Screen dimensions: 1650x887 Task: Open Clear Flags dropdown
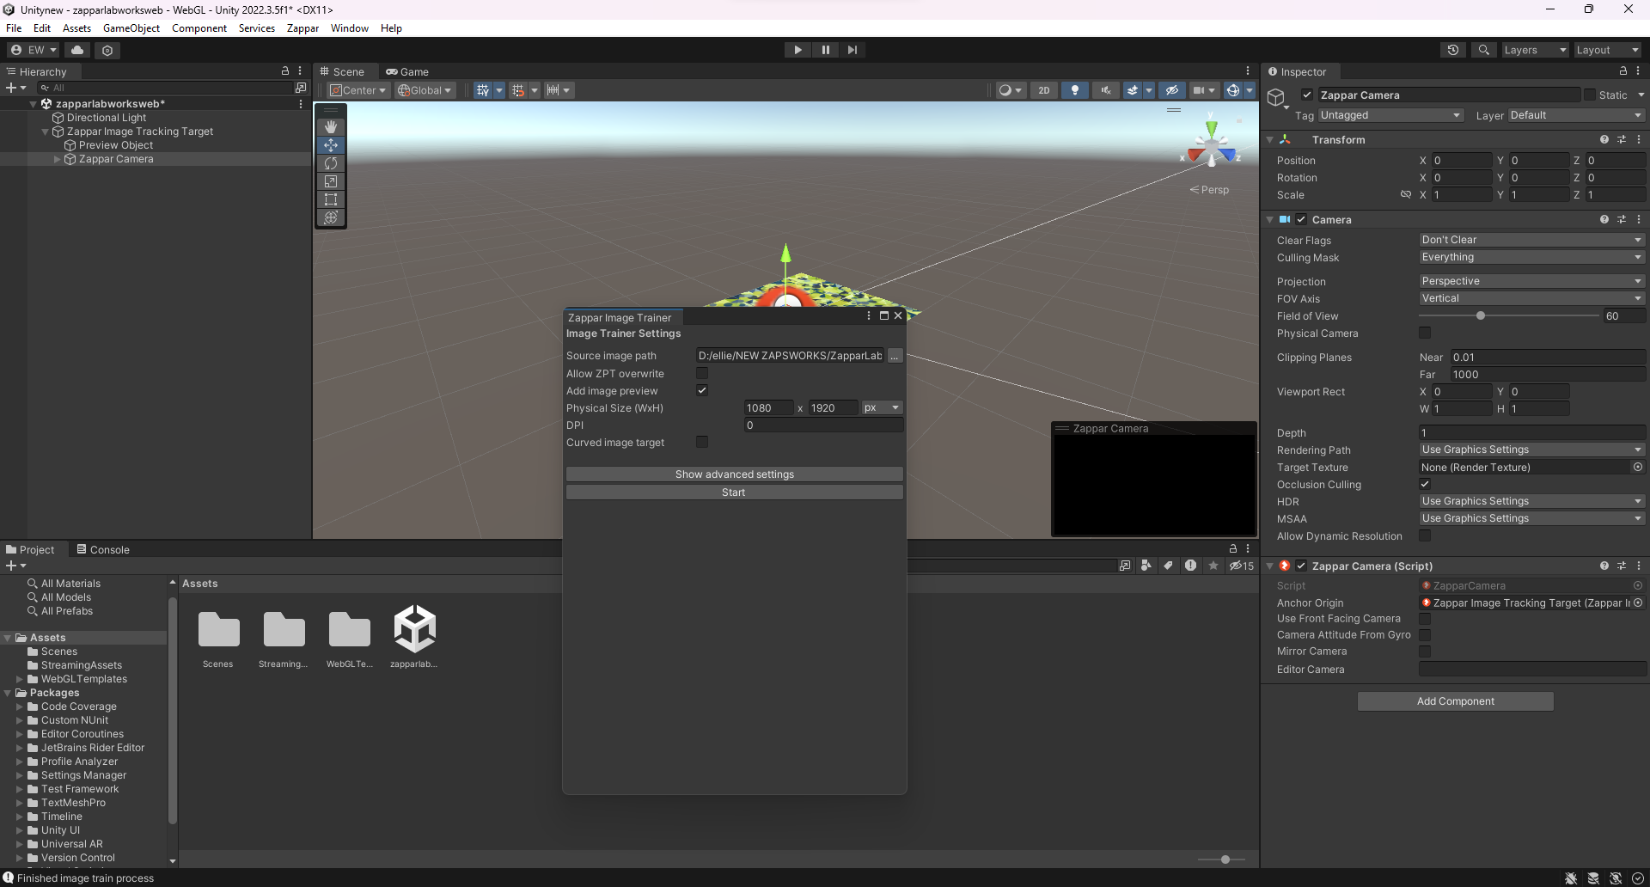coord(1531,240)
